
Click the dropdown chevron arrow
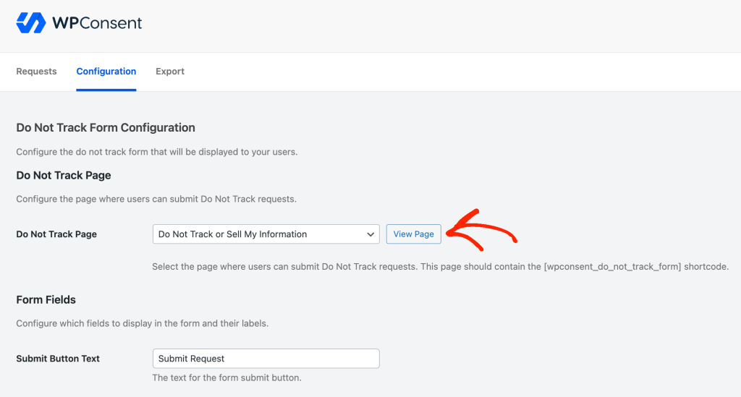370,234
